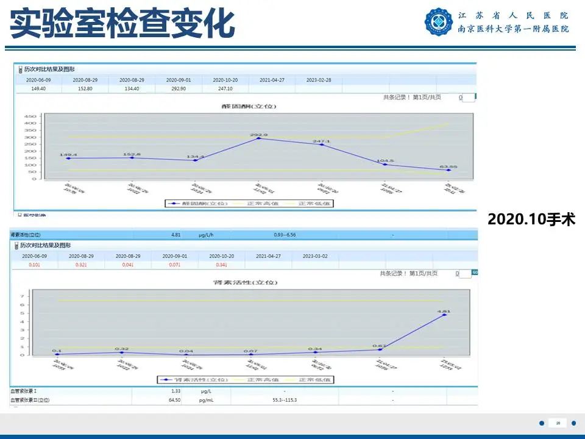The width and height of the screenshot is (585, 439).
Task: Select the red 0.321 value cell
Action: click(x=81, y=265)
